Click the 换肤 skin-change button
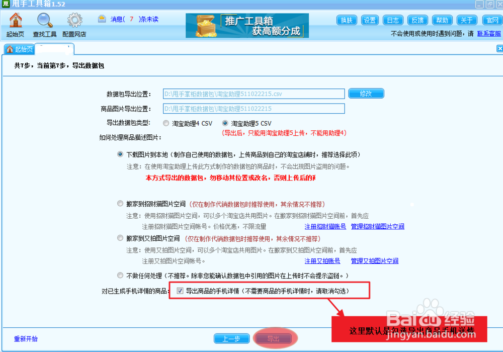 coord(346,20)
